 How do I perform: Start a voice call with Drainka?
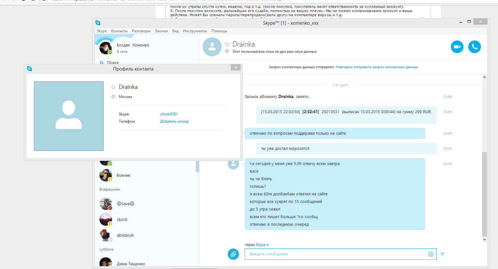(474, 47)
